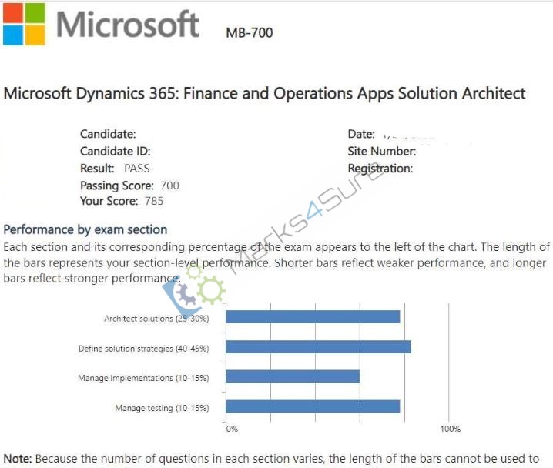Viewport: 553px width, 468px height.
Task: Click the Marks4Sure gear watermark icon
Action: click(194, 289)
